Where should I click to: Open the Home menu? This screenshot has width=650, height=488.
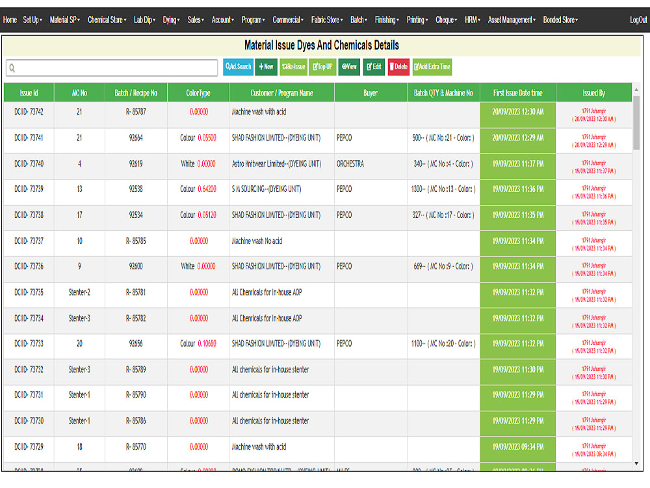(10, 20)
